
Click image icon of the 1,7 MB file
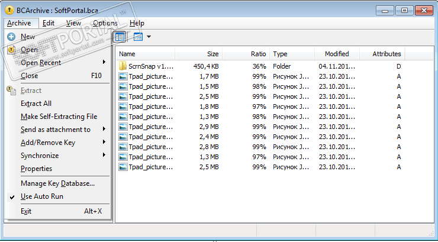coord(123,76)
